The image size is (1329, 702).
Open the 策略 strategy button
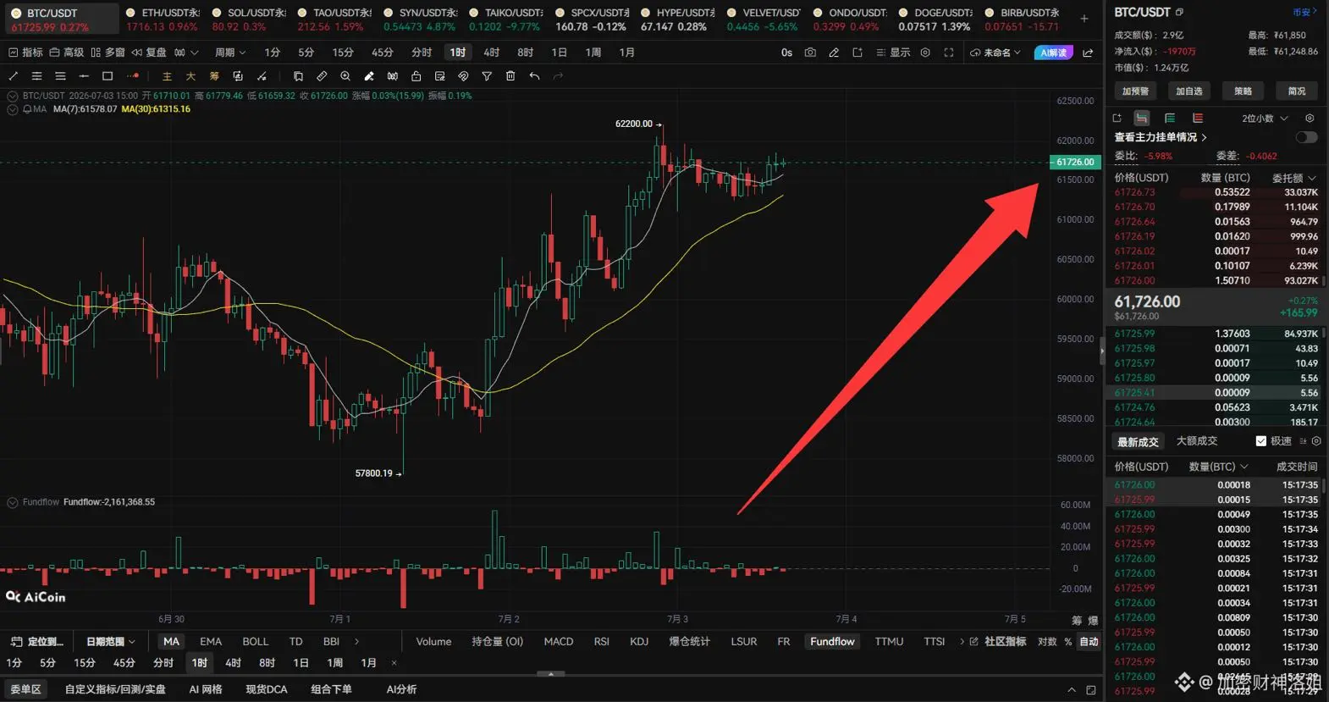click(x=1243, y=91)
